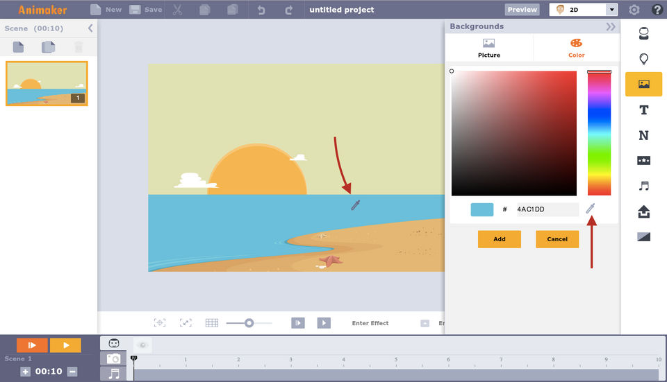Viewport: 667px width, 382px height.
Task: Open the help question mark
Action: [657, 10]
